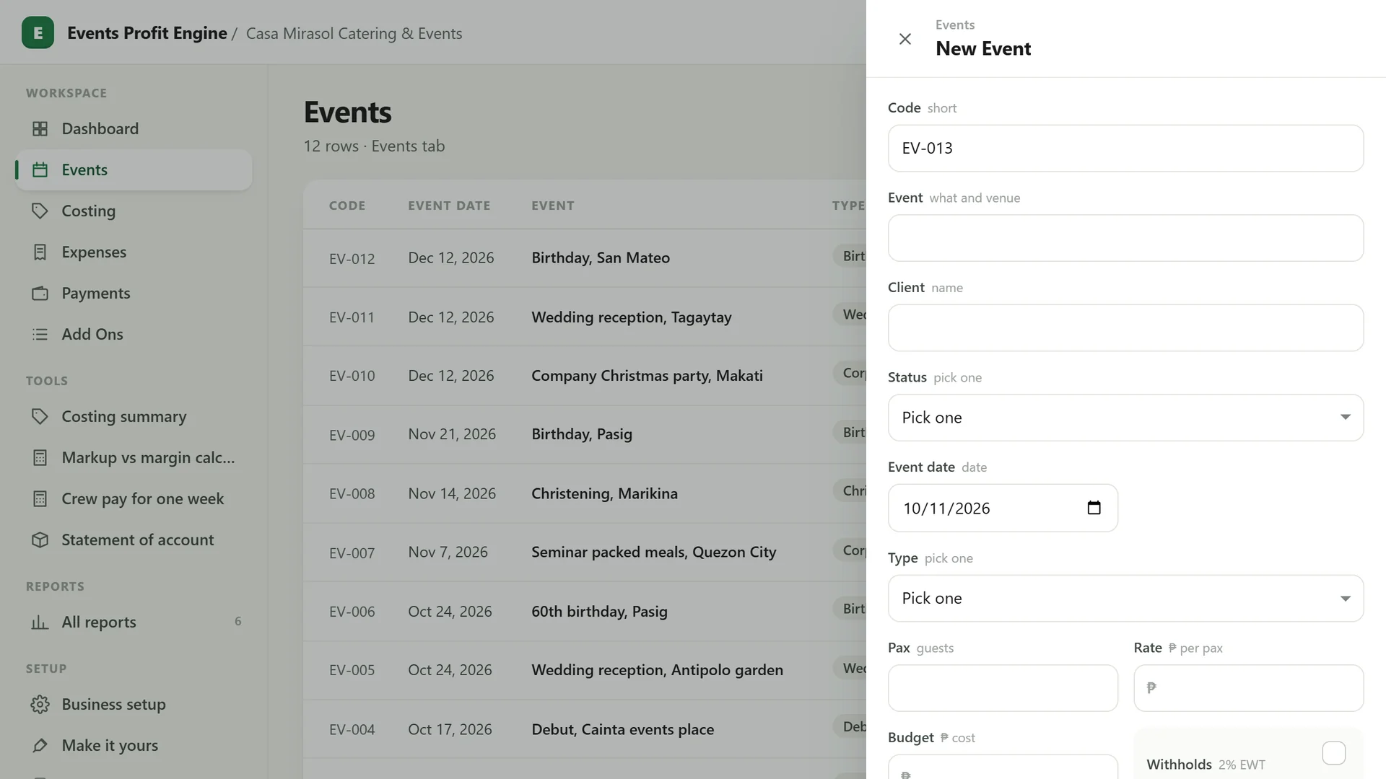Screen dimensions: 1386x779
Task: Click the Markup vs margin calculator icon
Action: point(40,457)
